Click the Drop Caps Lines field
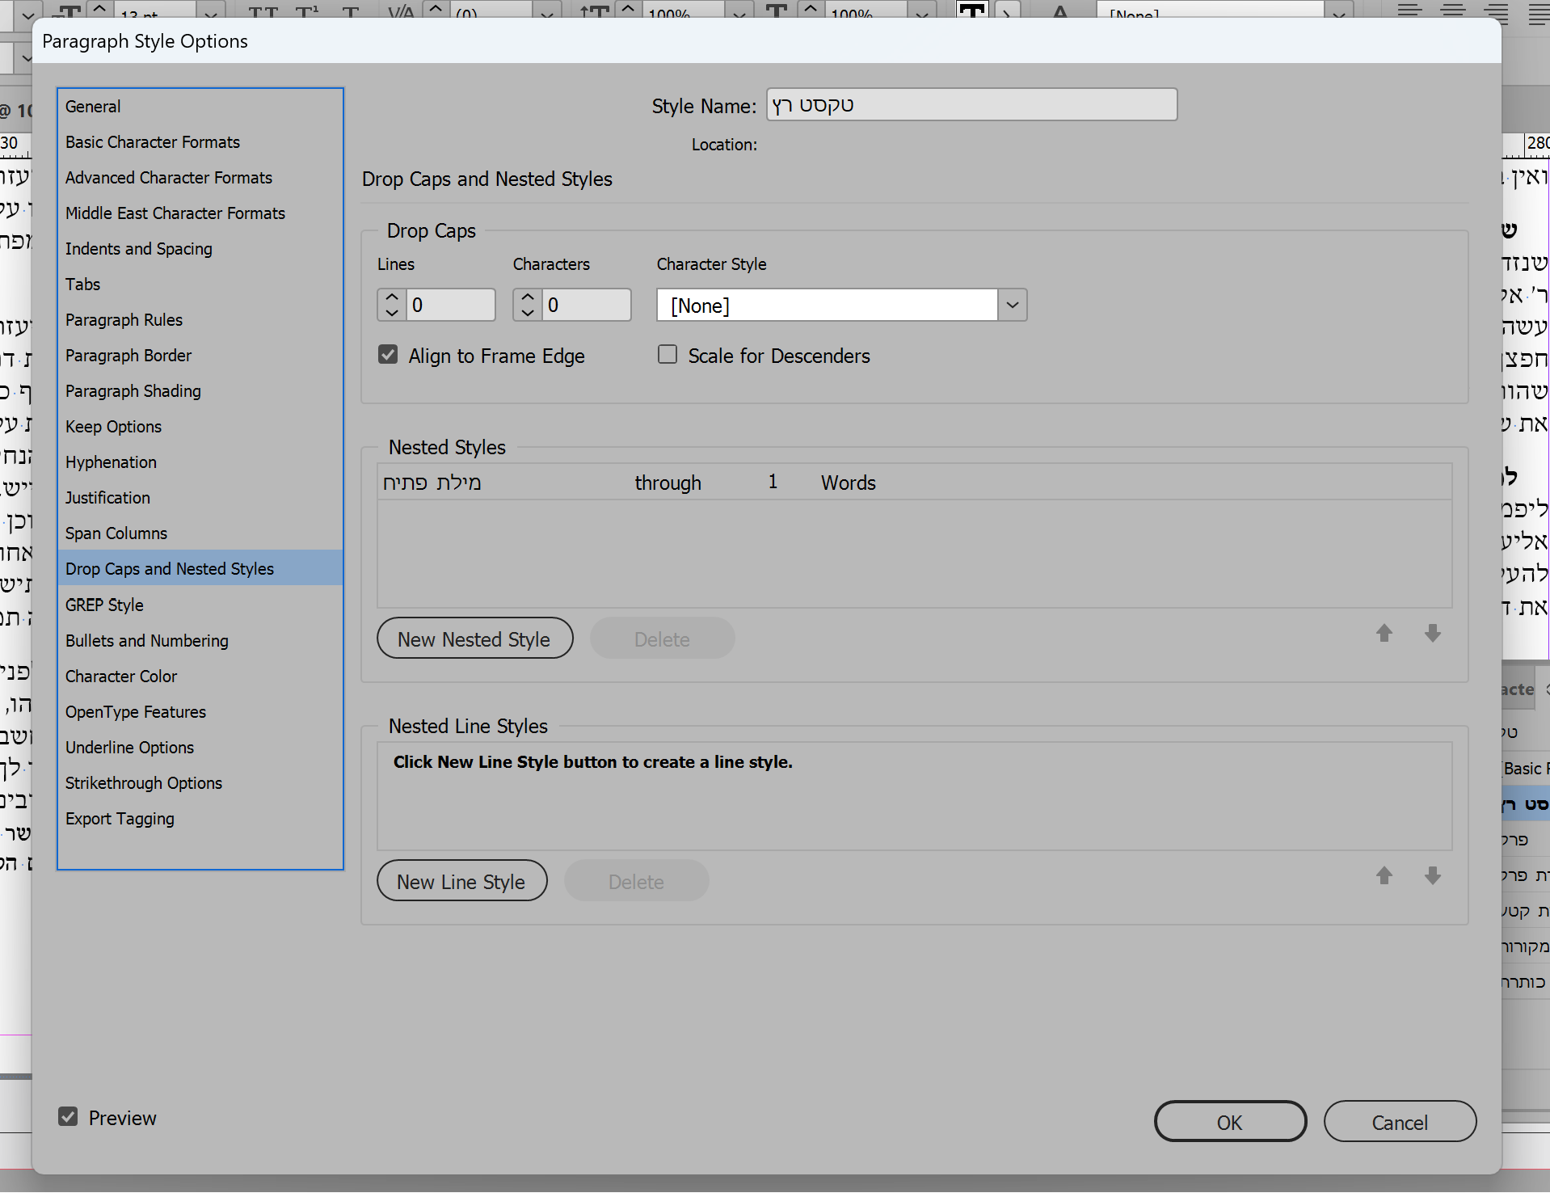The width and height of the screenshot is (1550, 1193). tap(451, 305)
